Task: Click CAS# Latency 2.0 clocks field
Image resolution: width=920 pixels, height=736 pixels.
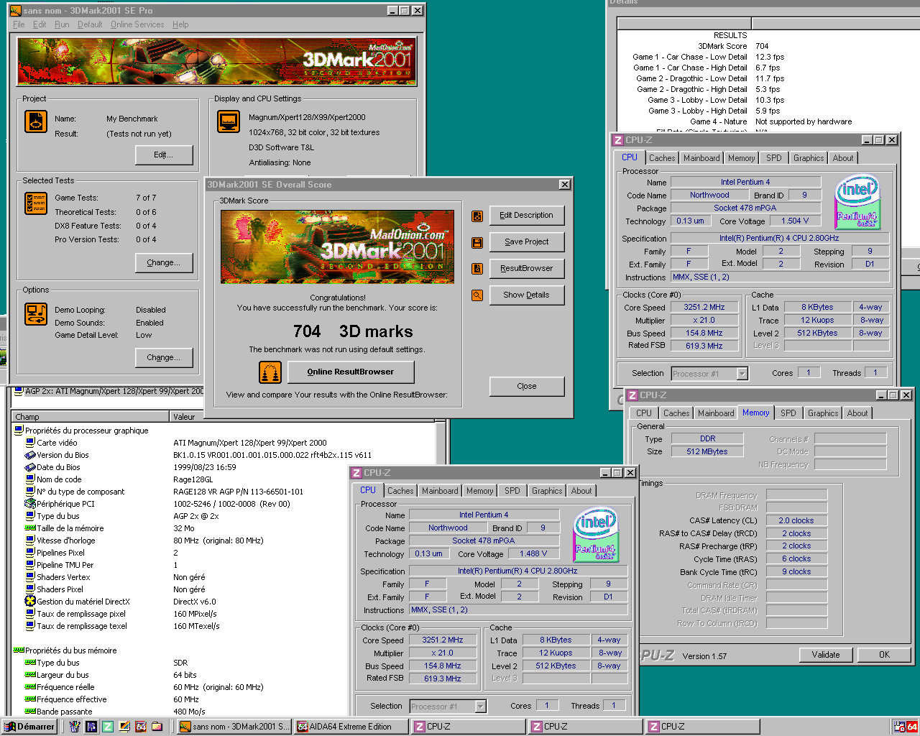Action: pos(796,520)
